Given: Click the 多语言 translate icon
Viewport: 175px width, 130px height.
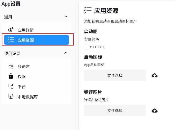Looking at the screenshot, I should pos(11,67).
